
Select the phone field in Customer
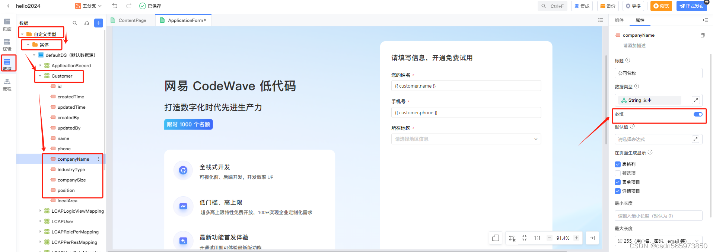[x=64, y=148]
